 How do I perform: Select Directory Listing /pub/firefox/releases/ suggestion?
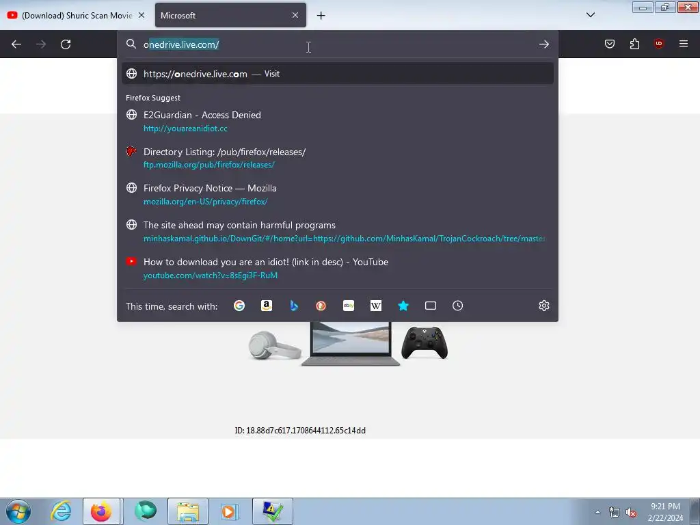click(338, 158)
